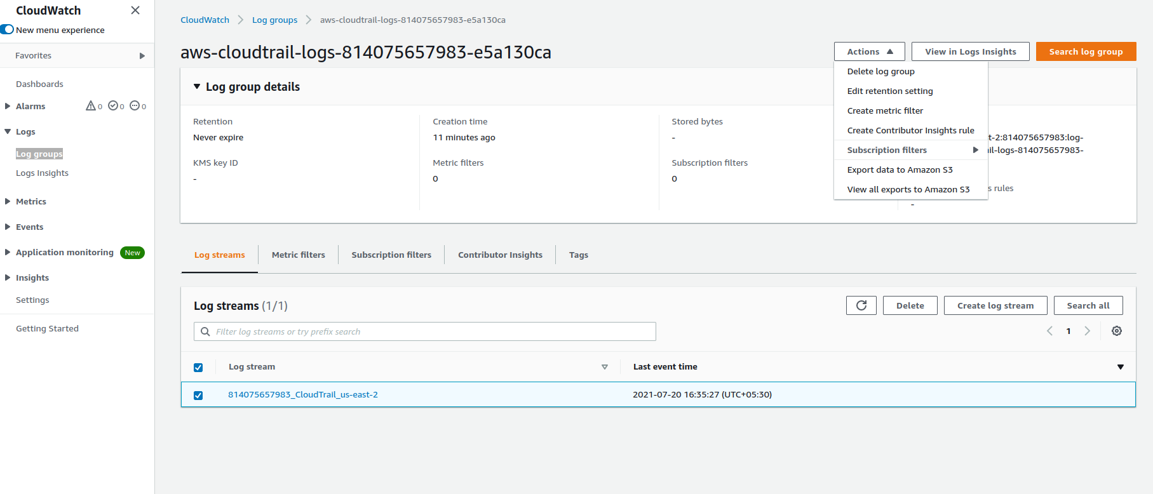Click the OK alarms checkmark icon
This screenshot has height=494, width=1153.
pos(112,105)
